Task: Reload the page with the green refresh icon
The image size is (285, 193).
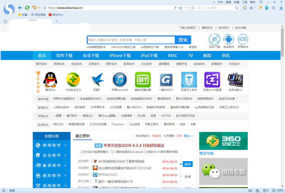Action: [x=27, y=8]
